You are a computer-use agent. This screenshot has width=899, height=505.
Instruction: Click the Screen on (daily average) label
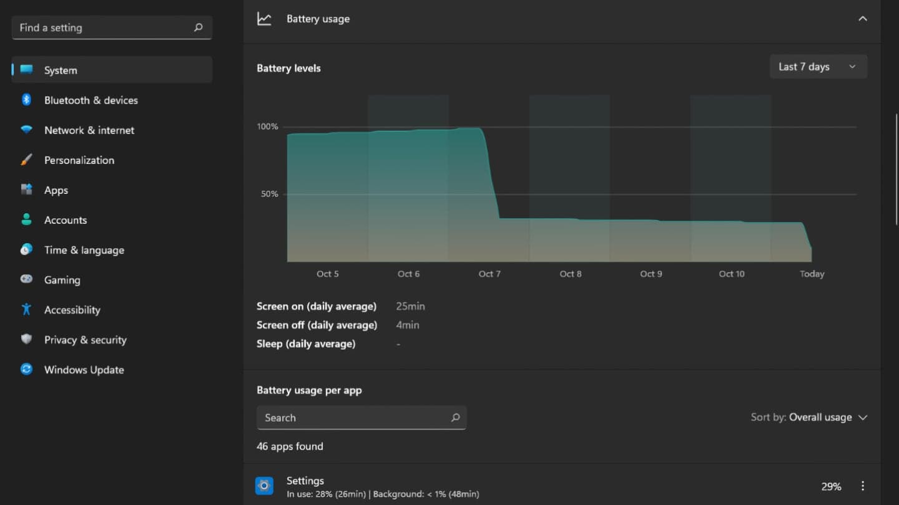[x=317, y=306]
